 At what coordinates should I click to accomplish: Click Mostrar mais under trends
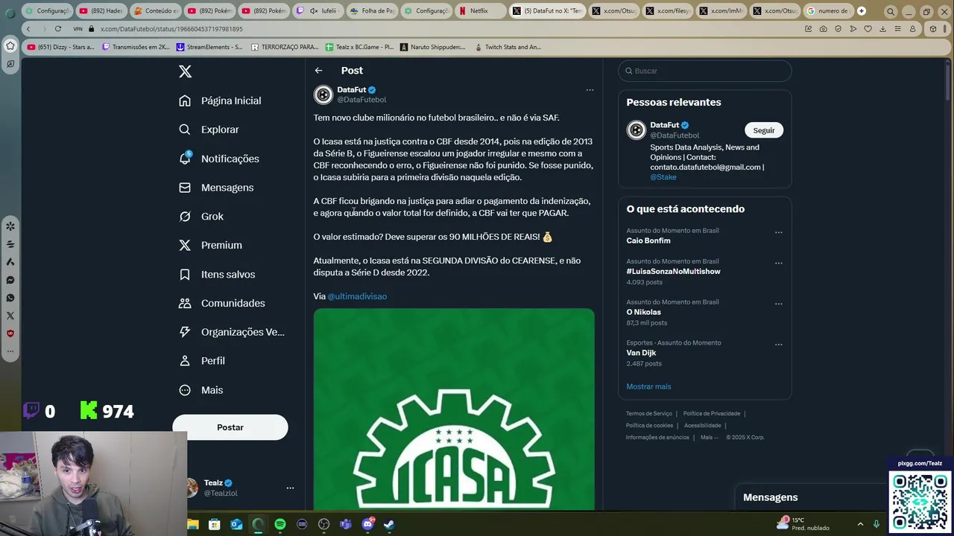pos(648,386)
